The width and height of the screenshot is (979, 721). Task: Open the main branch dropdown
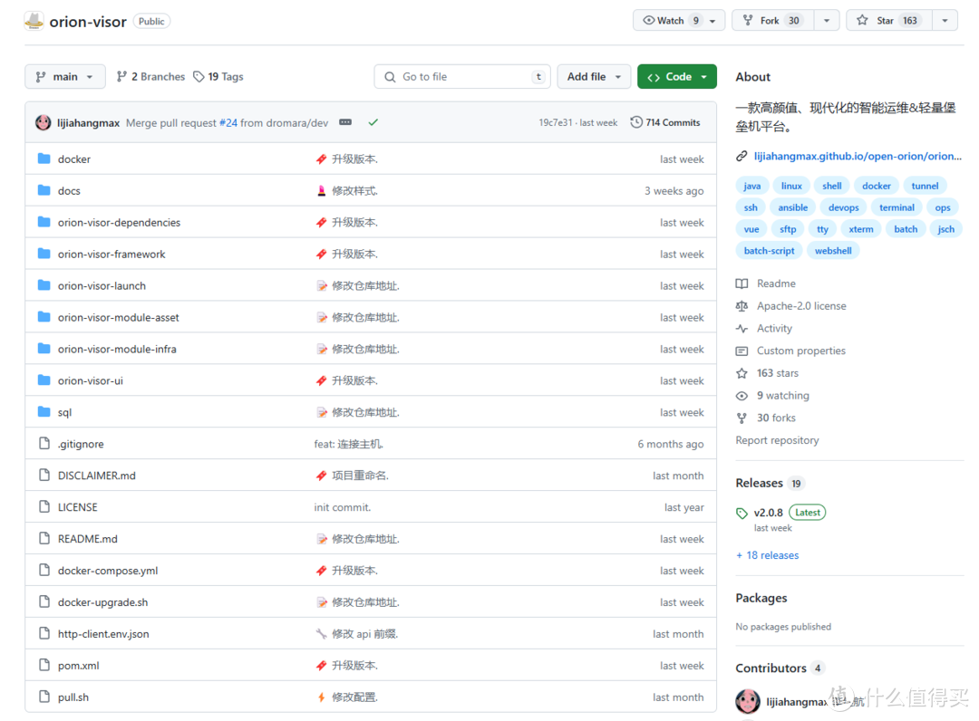[64, 77]
